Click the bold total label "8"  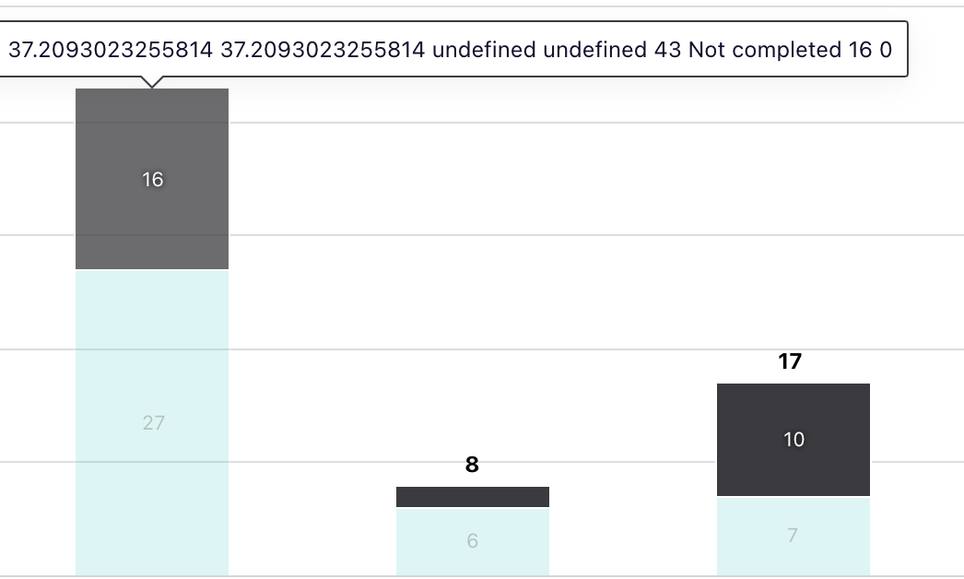473,466
